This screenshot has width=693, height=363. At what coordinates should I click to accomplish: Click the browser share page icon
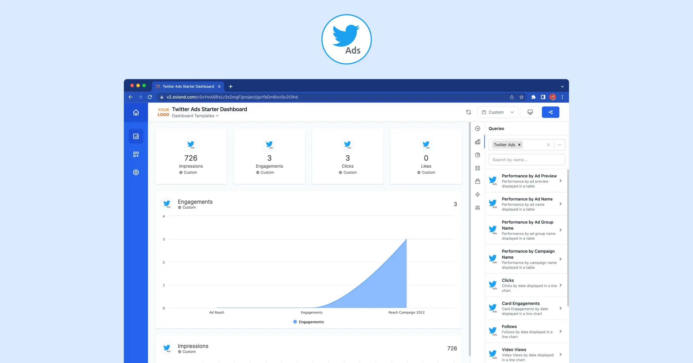pos(512,97)
